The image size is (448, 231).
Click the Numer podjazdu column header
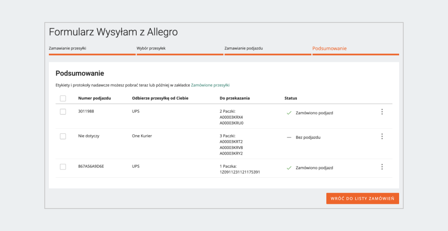(x=94, y=98)
